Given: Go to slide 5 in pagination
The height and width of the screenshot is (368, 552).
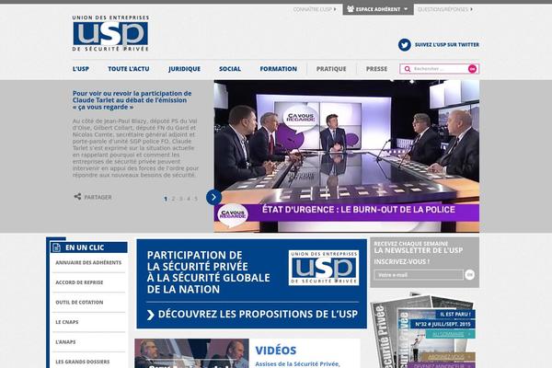Looking at the screenshot, I should pos(196,199).
